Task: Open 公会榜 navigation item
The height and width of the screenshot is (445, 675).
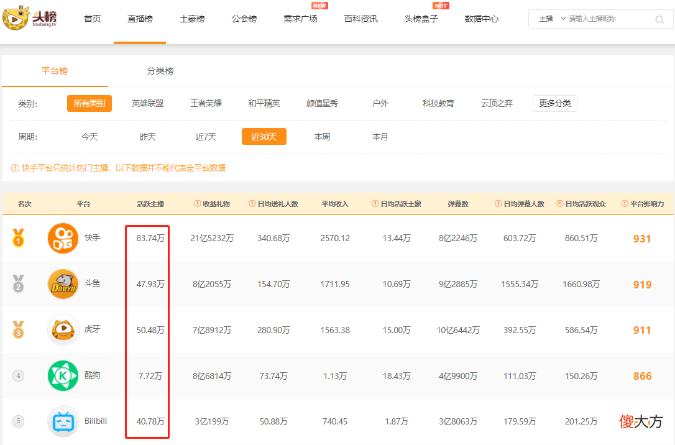Action: (x=244, y=19)
